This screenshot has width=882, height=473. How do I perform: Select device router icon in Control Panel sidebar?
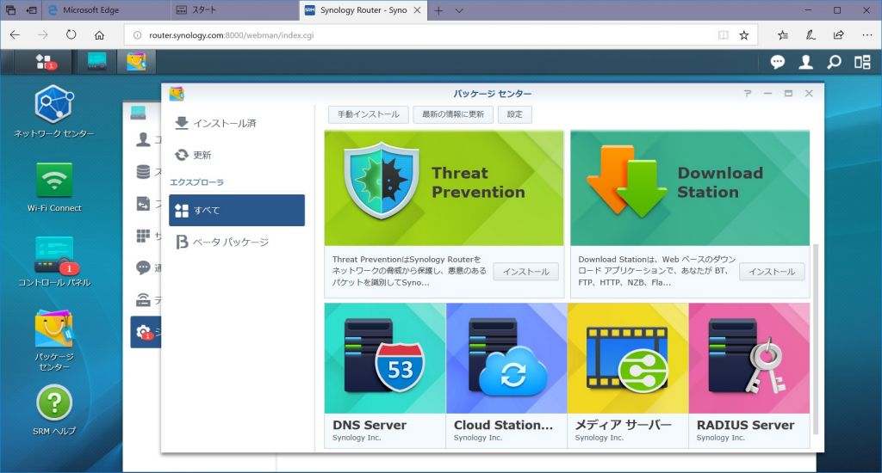click(x=144, y=299)
